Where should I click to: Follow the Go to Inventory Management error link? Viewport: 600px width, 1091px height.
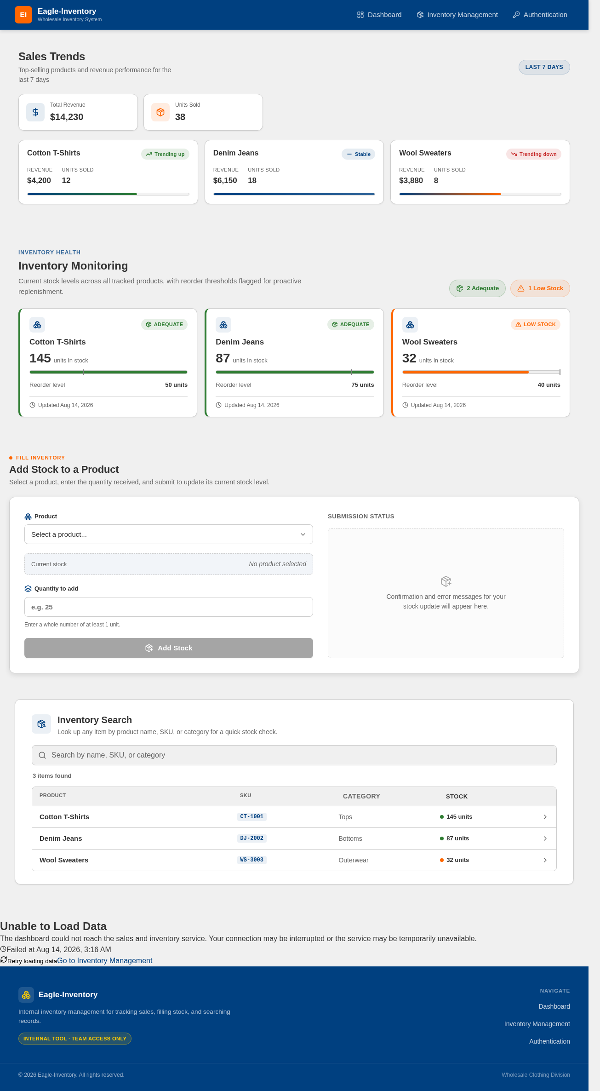[x=105, y=960]
